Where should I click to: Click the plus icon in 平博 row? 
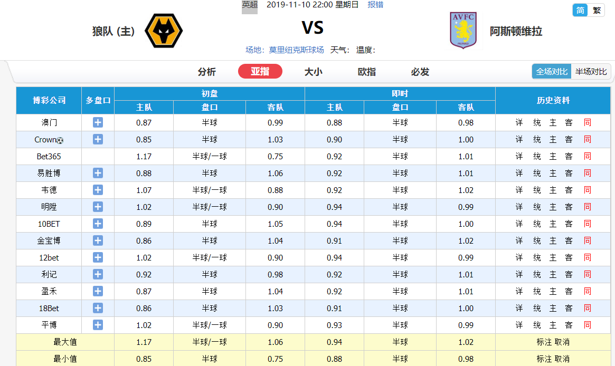(98, 325)
